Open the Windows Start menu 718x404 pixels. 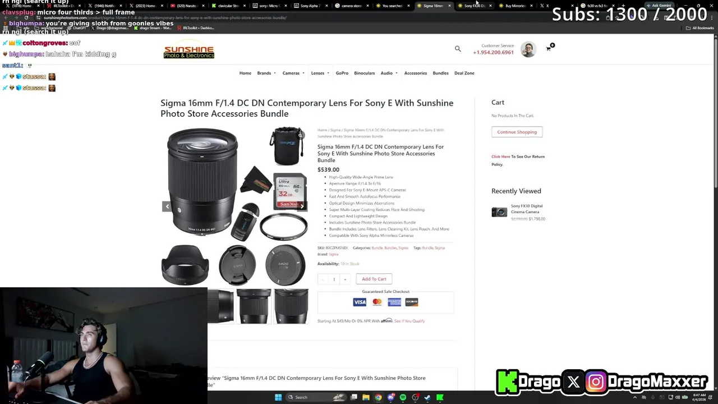[278, 397]
